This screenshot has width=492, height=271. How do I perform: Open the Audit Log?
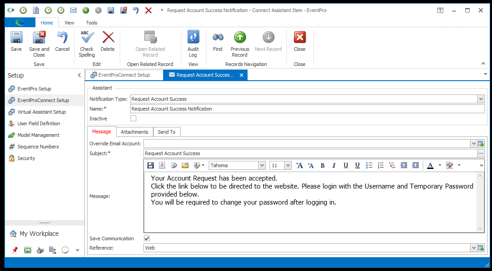(193, 44)
